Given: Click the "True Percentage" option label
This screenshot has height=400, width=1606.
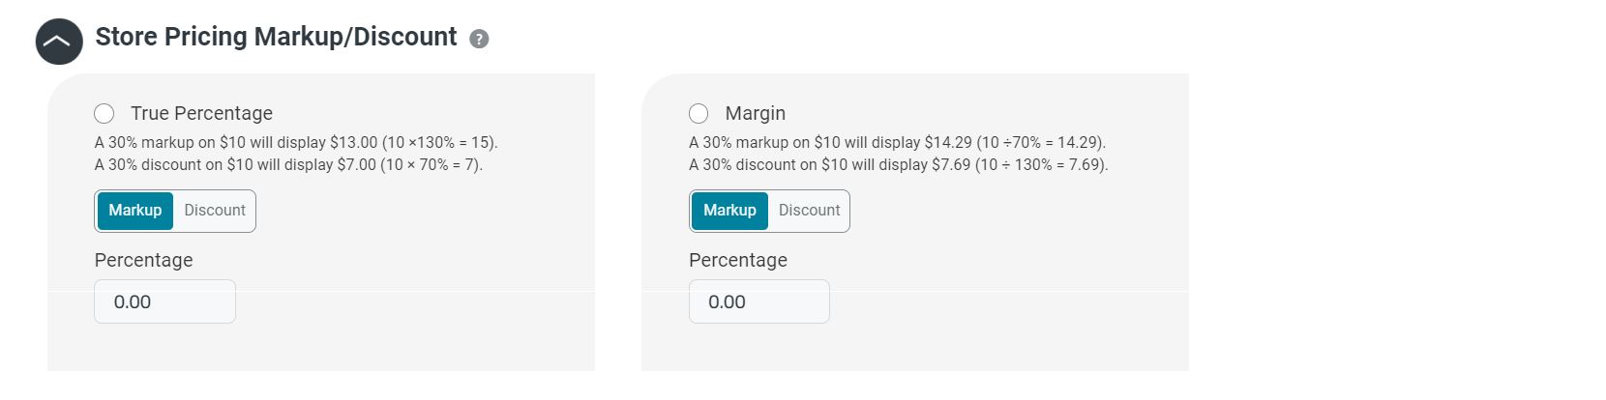Looking at the screenshot, I should (201, 113).
